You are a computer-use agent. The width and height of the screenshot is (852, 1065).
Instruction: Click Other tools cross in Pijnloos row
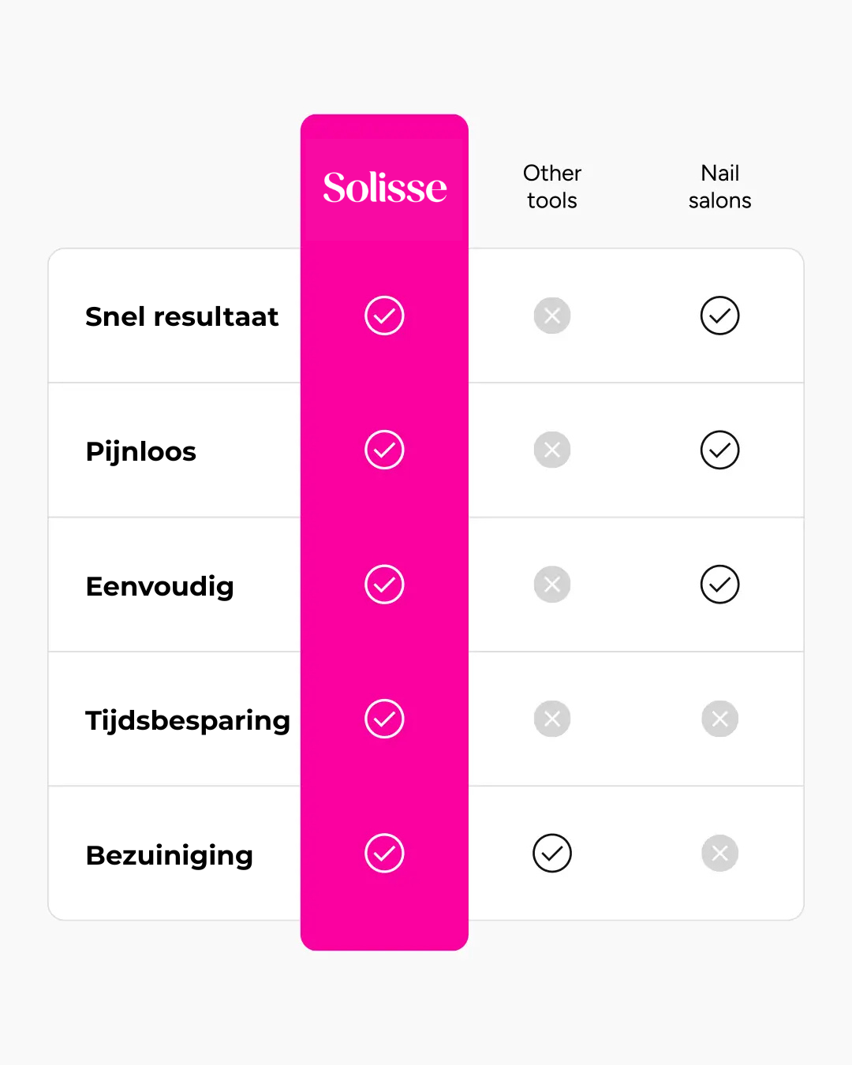(x=552, y=450)
